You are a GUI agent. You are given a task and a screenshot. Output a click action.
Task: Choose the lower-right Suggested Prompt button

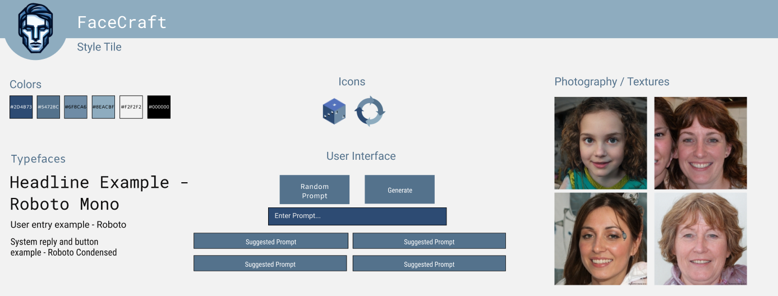[x=429, y=263]
